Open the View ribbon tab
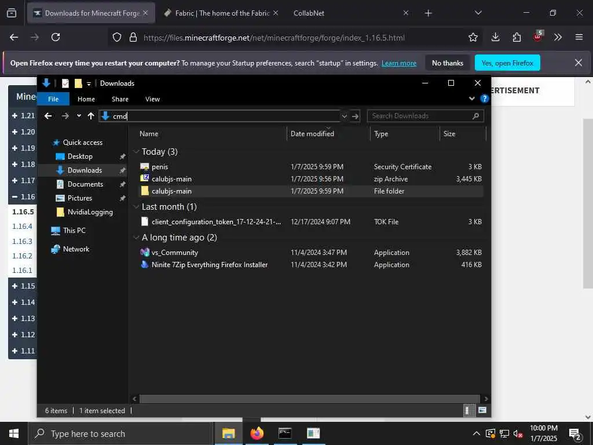The height and width of the screenshot is (445, 593). pyautogui.click(x=152, y=99)
